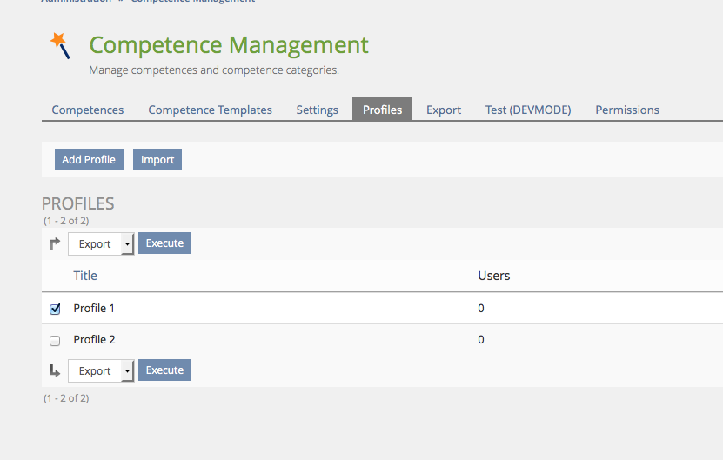Switch to the Competences tab
The image size is (723, 460).
pyautogui.click(x=88, y=110)
